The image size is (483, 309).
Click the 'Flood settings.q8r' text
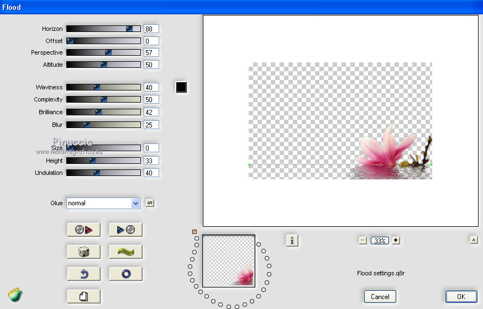[381, 273]
